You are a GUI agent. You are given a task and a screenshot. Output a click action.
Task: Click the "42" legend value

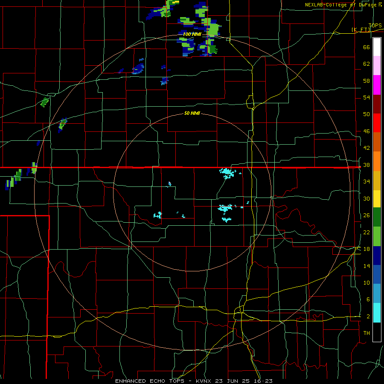point(367,148)
